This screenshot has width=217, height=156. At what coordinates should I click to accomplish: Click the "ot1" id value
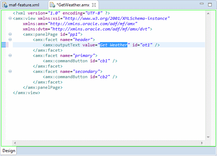(146, 45)
